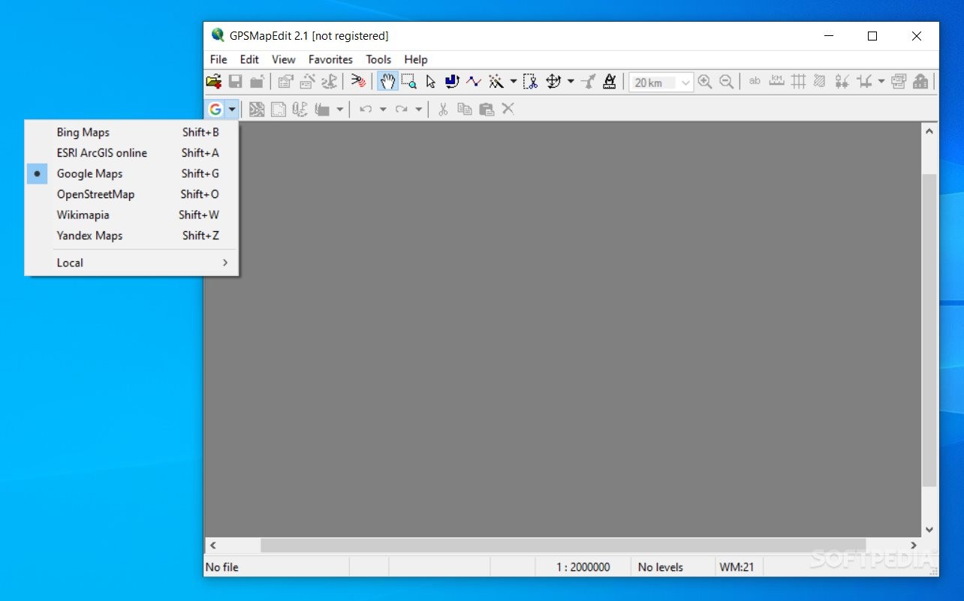Click the Copy pages icon
The width and height of the screenshot is (964, 601).
click(x=465, y=110)
